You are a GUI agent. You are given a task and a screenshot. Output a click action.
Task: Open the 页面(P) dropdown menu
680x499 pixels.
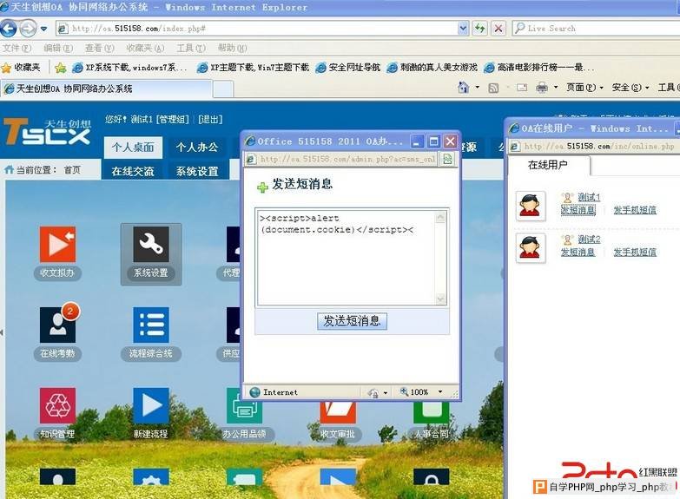pyautogui.click(x=584, y=88)
